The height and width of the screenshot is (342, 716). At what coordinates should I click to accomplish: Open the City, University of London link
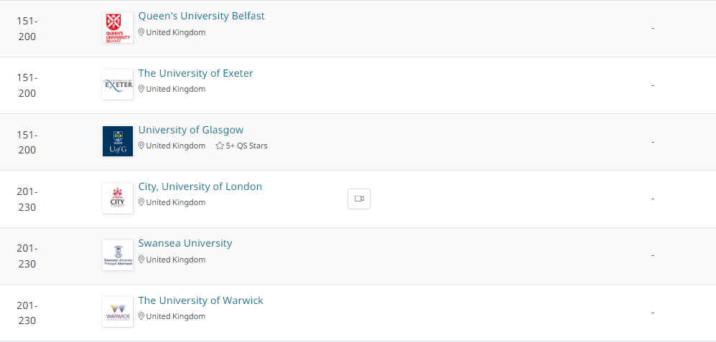pos(200,186)
